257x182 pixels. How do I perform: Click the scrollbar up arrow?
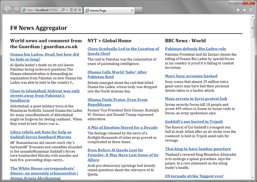(253, 17)
